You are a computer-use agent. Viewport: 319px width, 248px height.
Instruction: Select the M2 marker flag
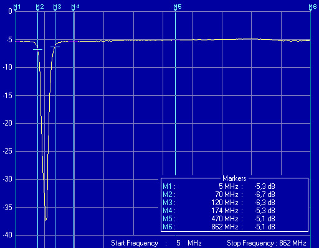40,7
